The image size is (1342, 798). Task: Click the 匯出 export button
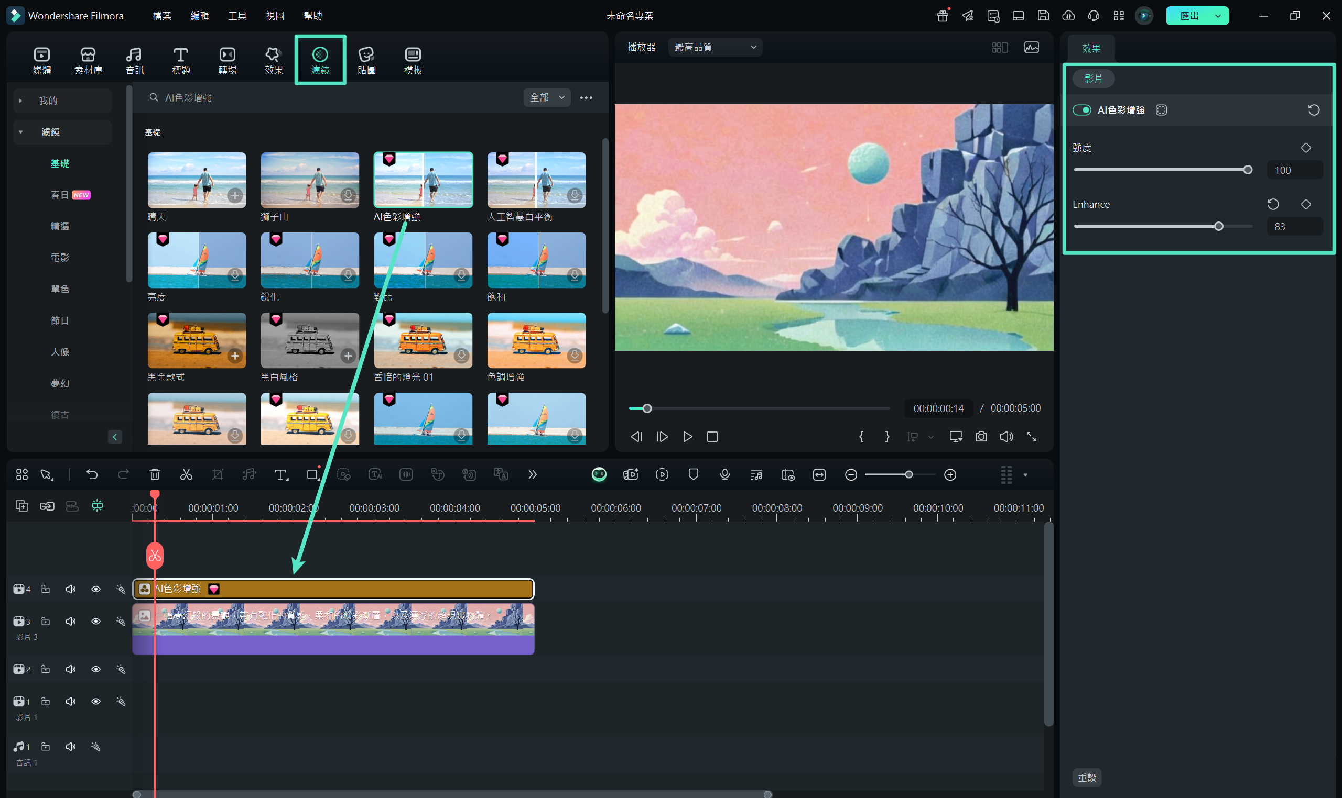pyautogui.click(x=1189, y=16)
